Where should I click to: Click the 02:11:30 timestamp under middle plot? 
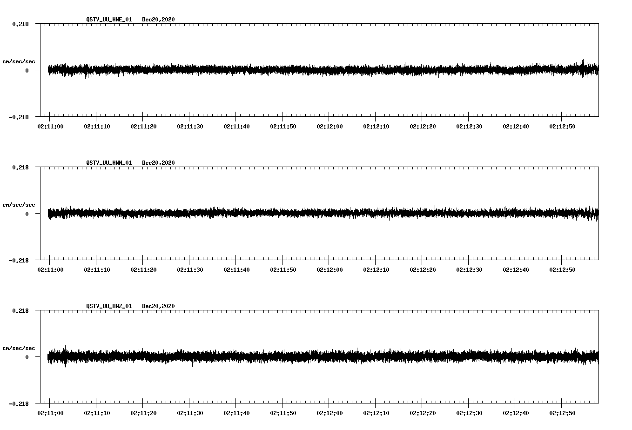pyautogui.click(x=190, y=269)
